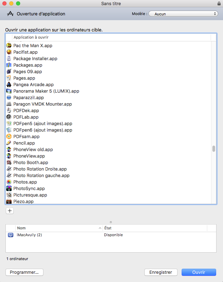
Task: Select Pages 09.app name
Action: pos(28,71)
